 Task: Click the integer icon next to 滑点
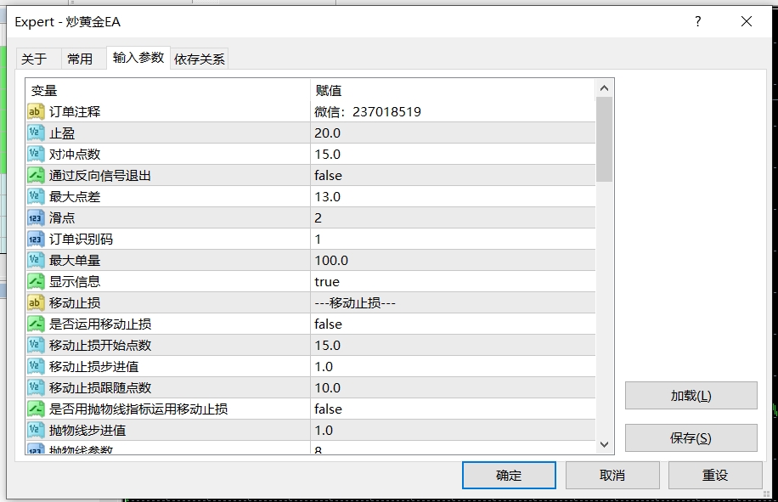(36, 217)
